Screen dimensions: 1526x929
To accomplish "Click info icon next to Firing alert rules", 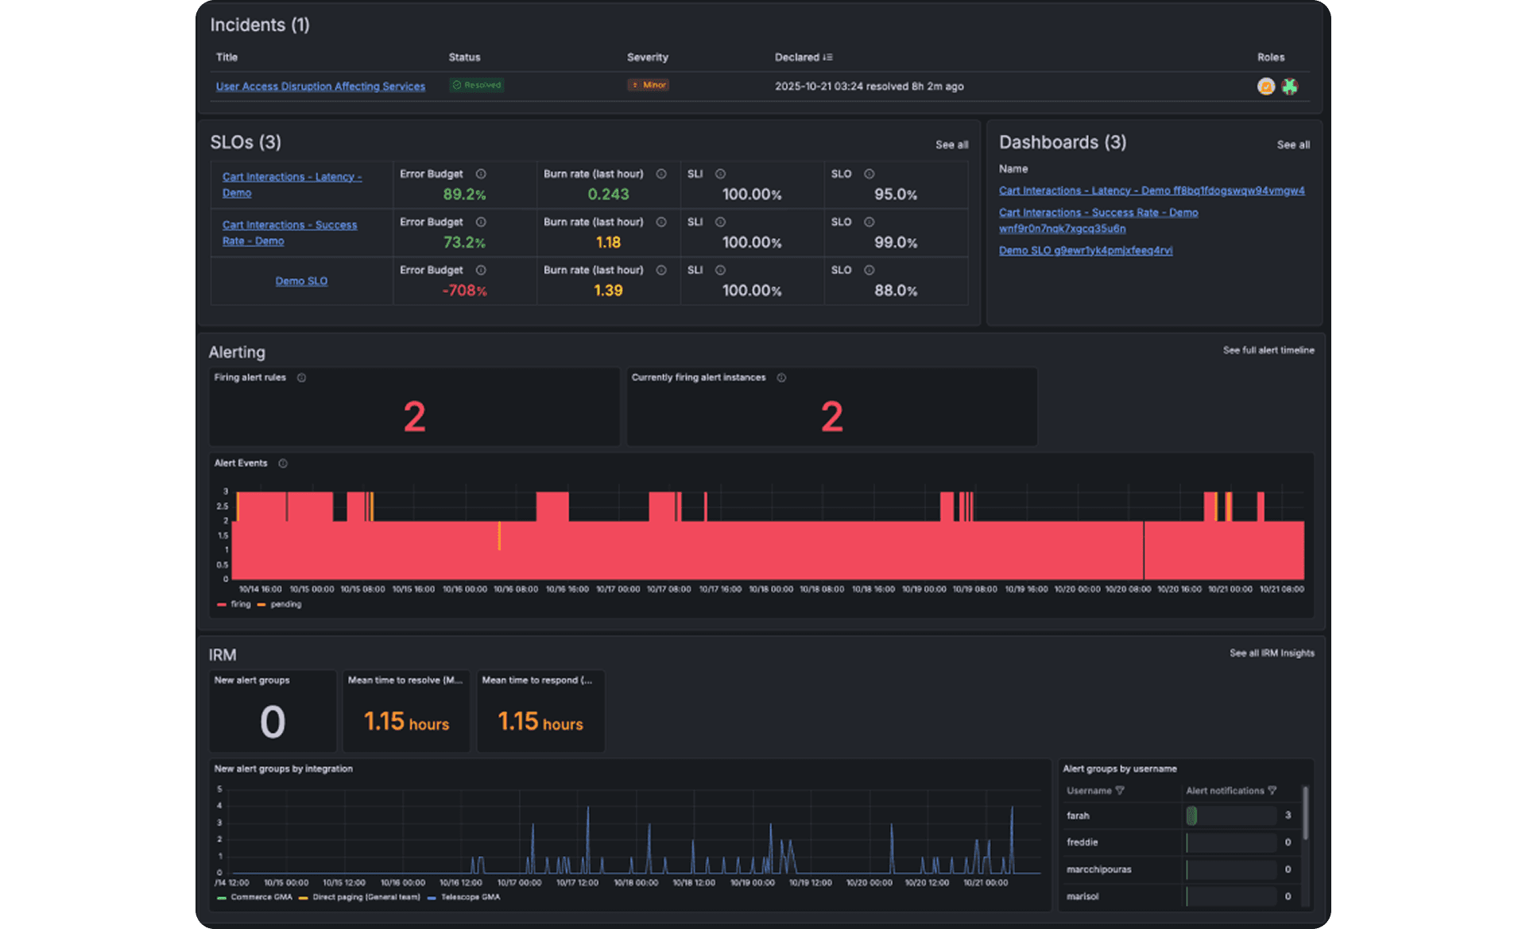I will tap(301, 378).
